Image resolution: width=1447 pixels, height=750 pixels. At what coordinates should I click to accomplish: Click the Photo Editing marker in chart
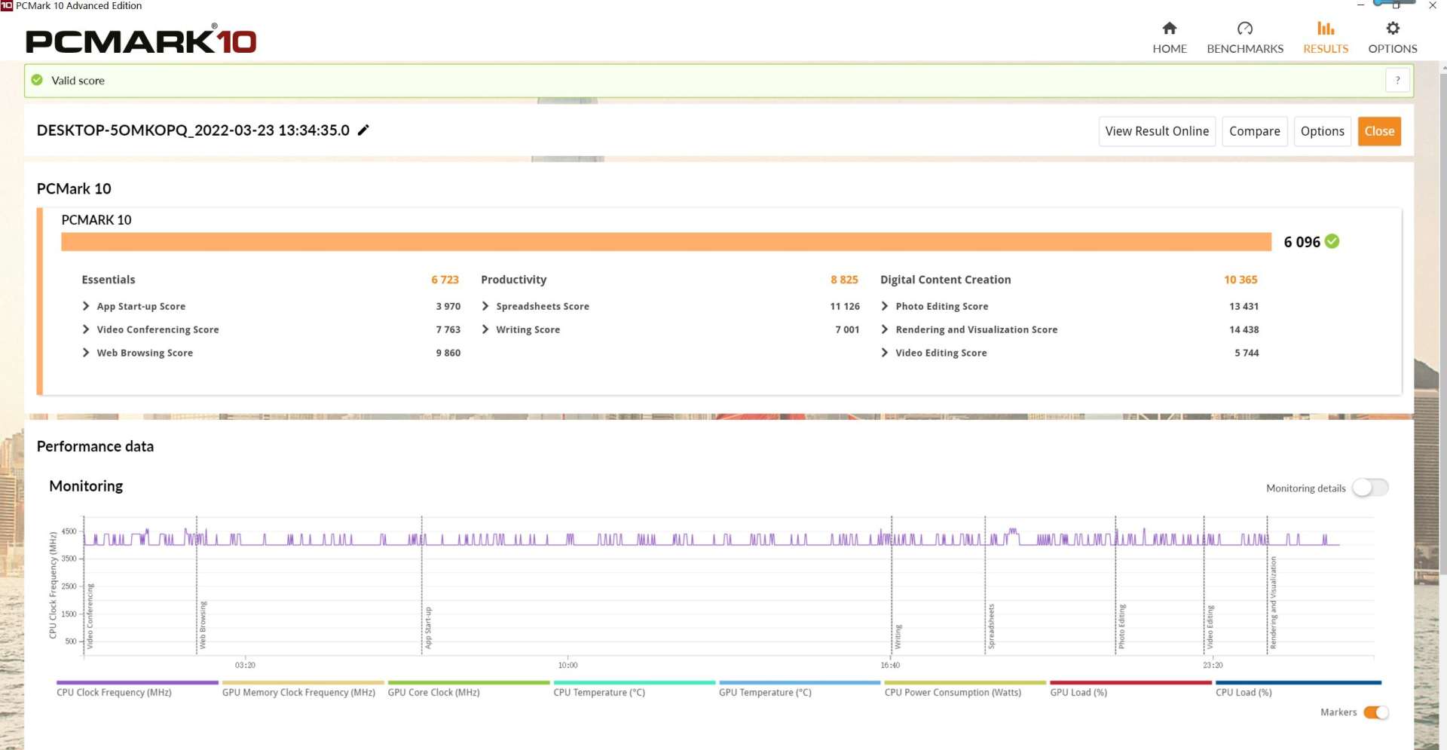click(x=1121, y=626)
